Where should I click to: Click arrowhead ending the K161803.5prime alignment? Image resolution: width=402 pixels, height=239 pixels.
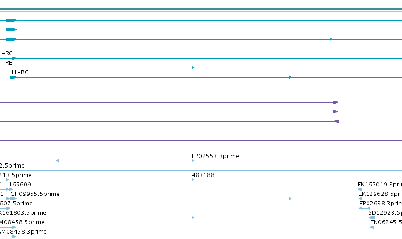[193, 218]
